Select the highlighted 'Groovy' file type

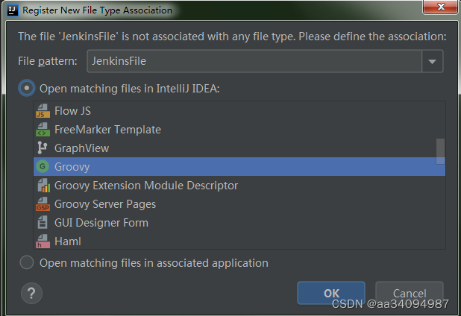point(239,166)
